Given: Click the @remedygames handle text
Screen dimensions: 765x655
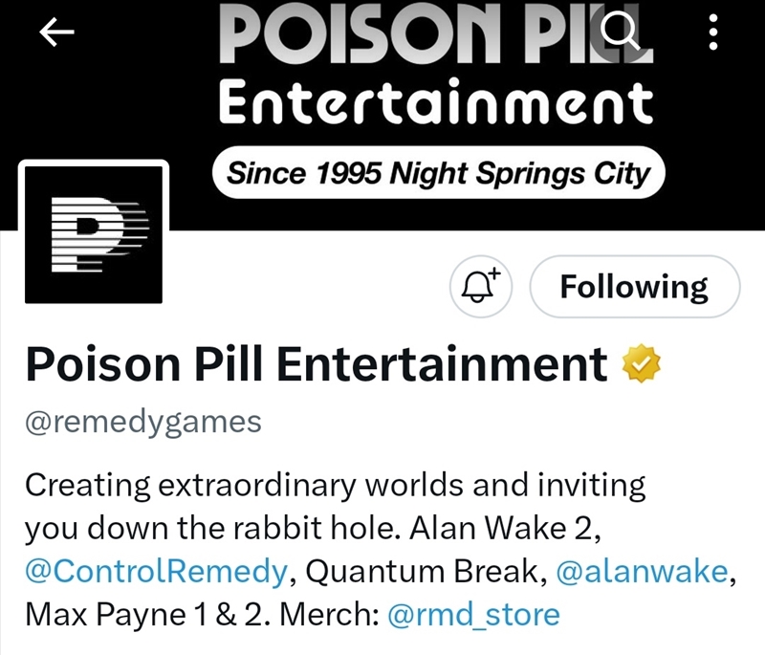Looking at the screenshot, I should click(143, 422).
